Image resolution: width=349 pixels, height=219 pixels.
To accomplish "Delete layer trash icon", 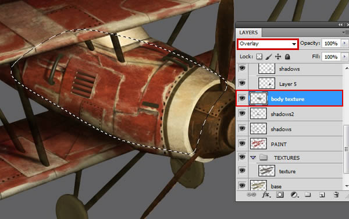I will 336,195.
